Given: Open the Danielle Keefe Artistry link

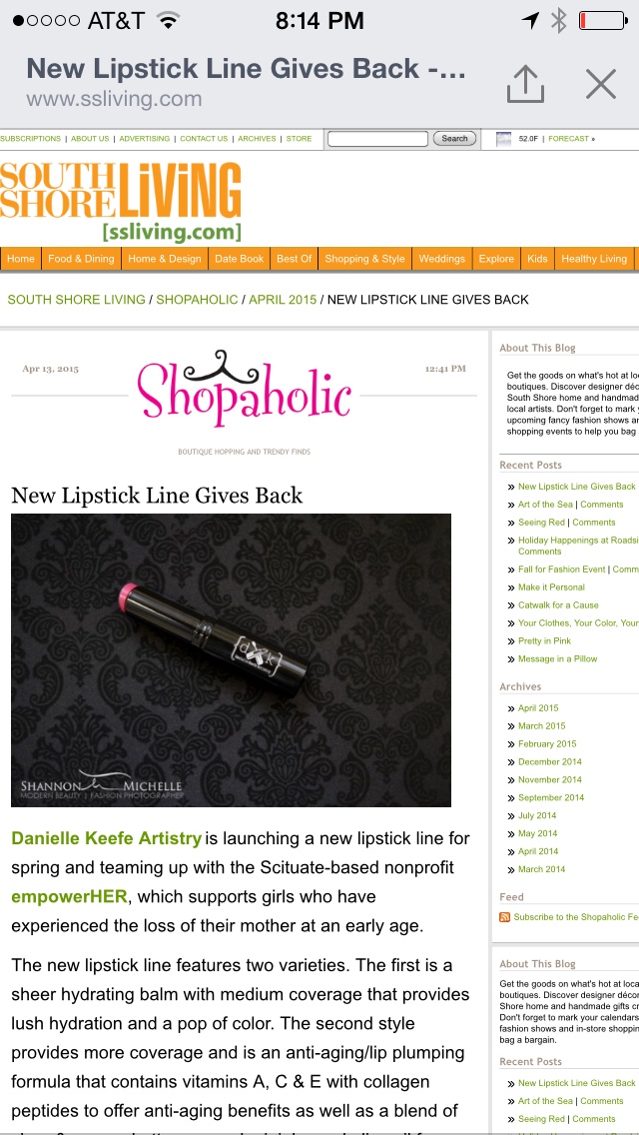Looking at the screenshot, I should [107, 839].
